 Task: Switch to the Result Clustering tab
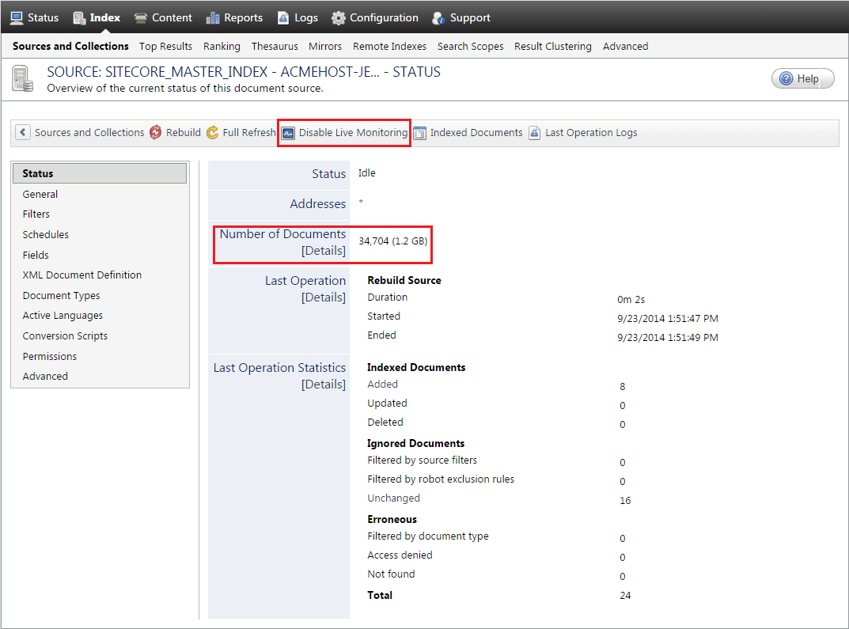point(552,46)
